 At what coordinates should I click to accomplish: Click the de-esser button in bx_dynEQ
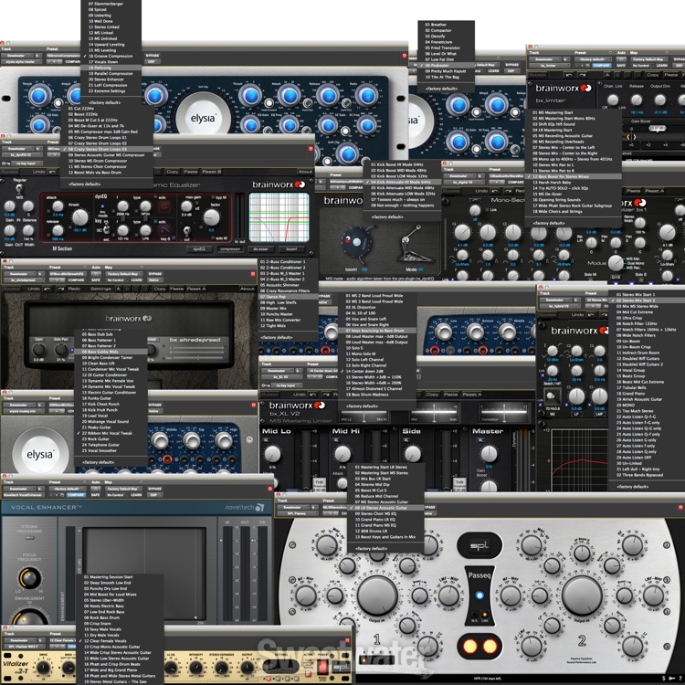(261, 248)
